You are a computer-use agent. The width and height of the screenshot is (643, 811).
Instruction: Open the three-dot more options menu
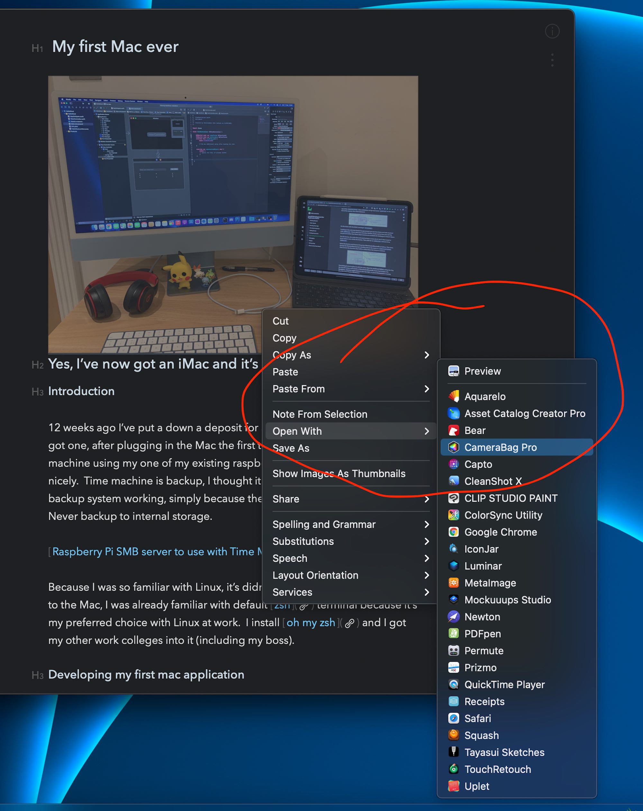pos(552,60)
